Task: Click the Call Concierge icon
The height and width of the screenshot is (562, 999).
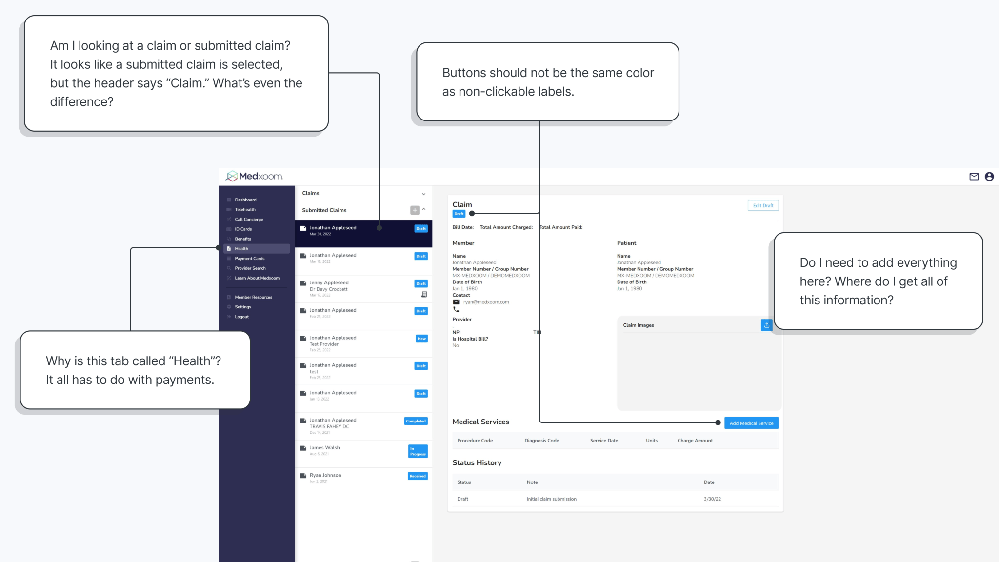Action: click(229, 219)
